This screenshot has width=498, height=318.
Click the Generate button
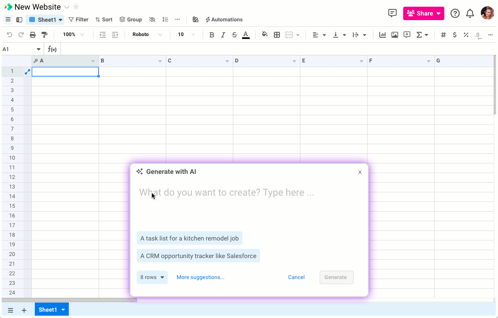(336, 277)
